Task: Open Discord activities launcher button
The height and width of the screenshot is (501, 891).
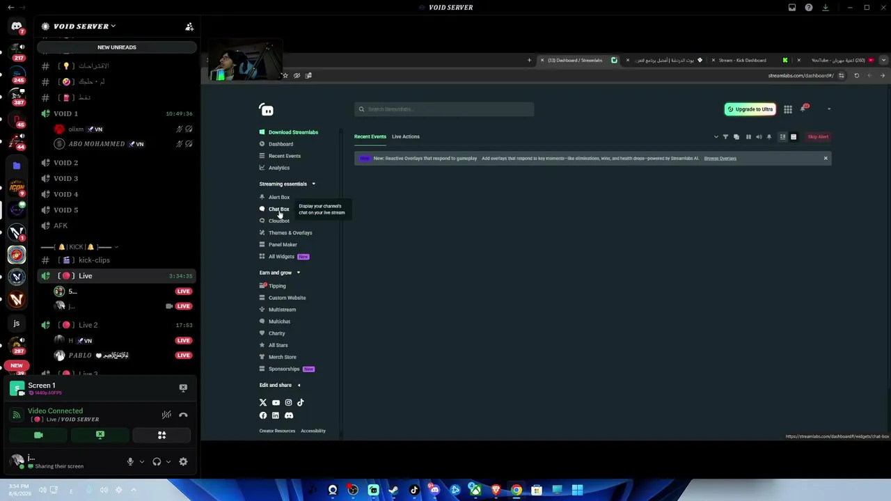Action: [x=162, y=435]
